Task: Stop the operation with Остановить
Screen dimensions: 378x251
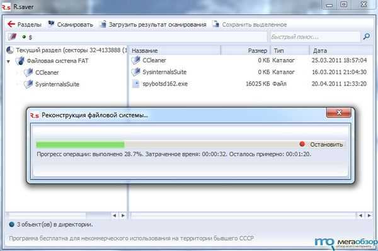Action: point(326,145)
